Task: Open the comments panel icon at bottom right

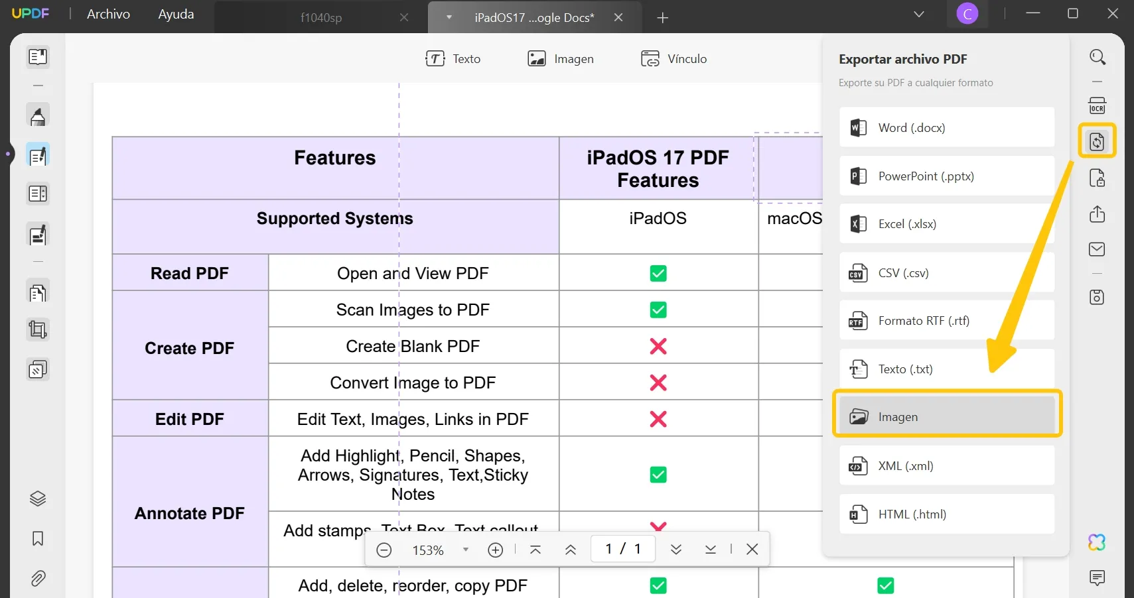Action: [x=1098, y=577]
